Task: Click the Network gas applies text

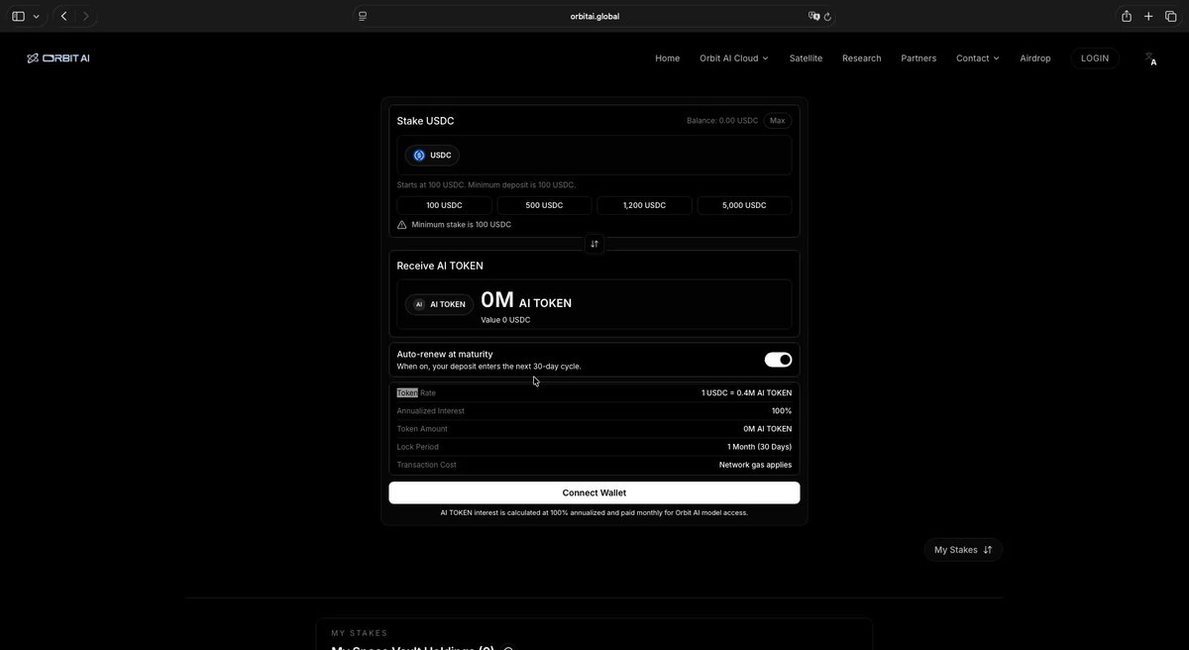Action: click(x=755, y=465)
